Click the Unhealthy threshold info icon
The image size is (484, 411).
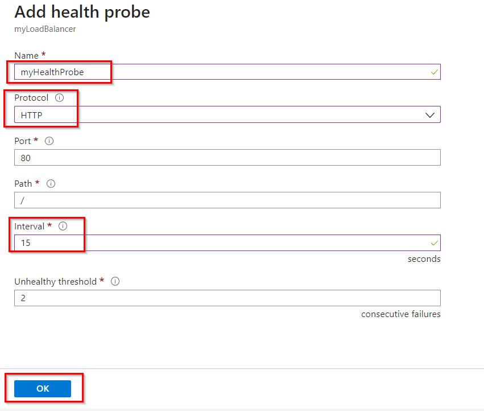(115, 281)
